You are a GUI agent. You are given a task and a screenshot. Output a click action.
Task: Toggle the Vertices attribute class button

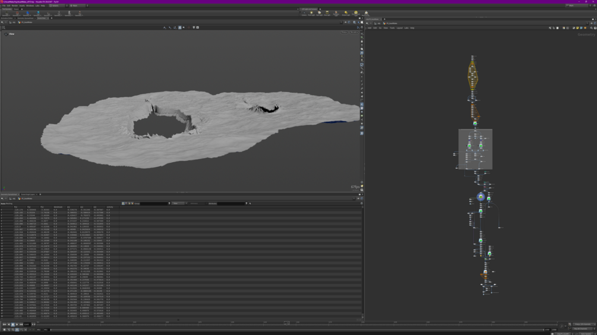pos(126,203)
